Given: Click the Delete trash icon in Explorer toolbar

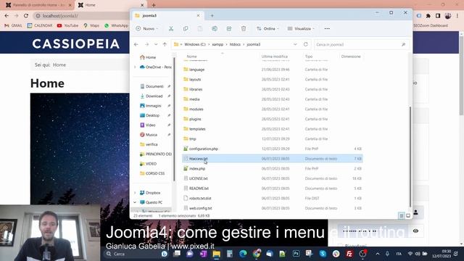Looking at the screenshot, I should (x=244, y=29).
